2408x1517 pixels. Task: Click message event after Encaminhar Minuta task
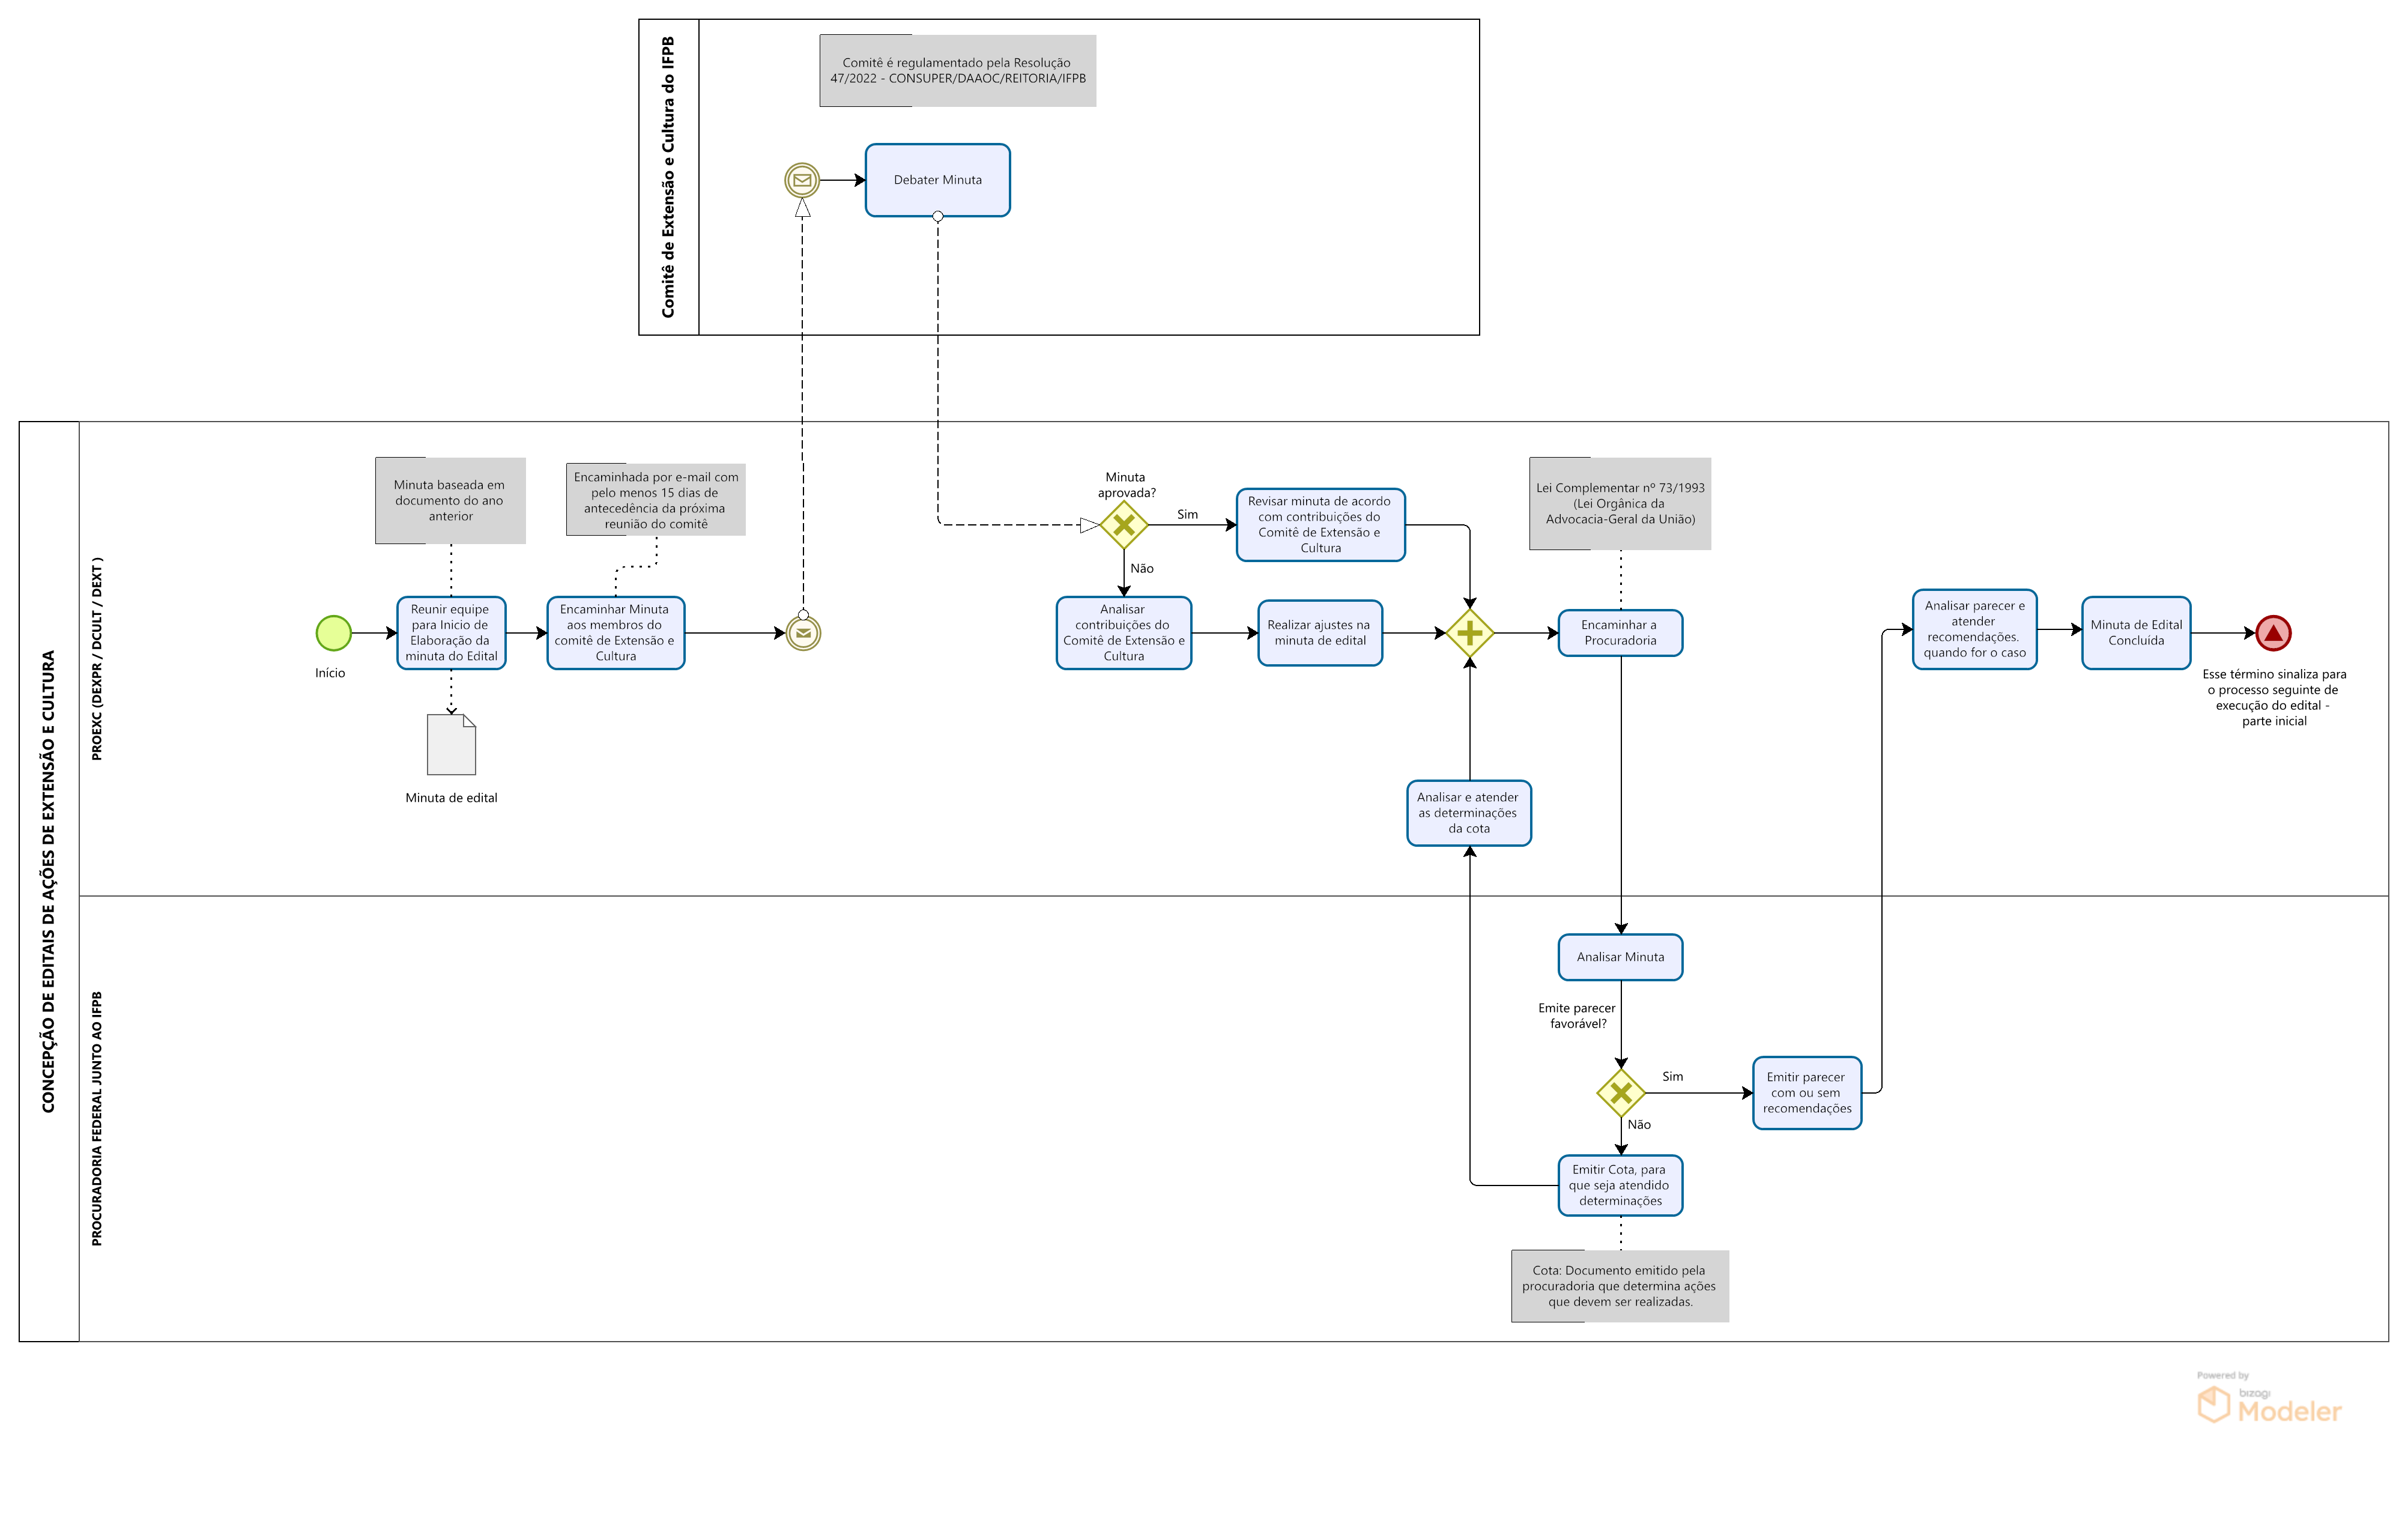(x=803, y=633)
